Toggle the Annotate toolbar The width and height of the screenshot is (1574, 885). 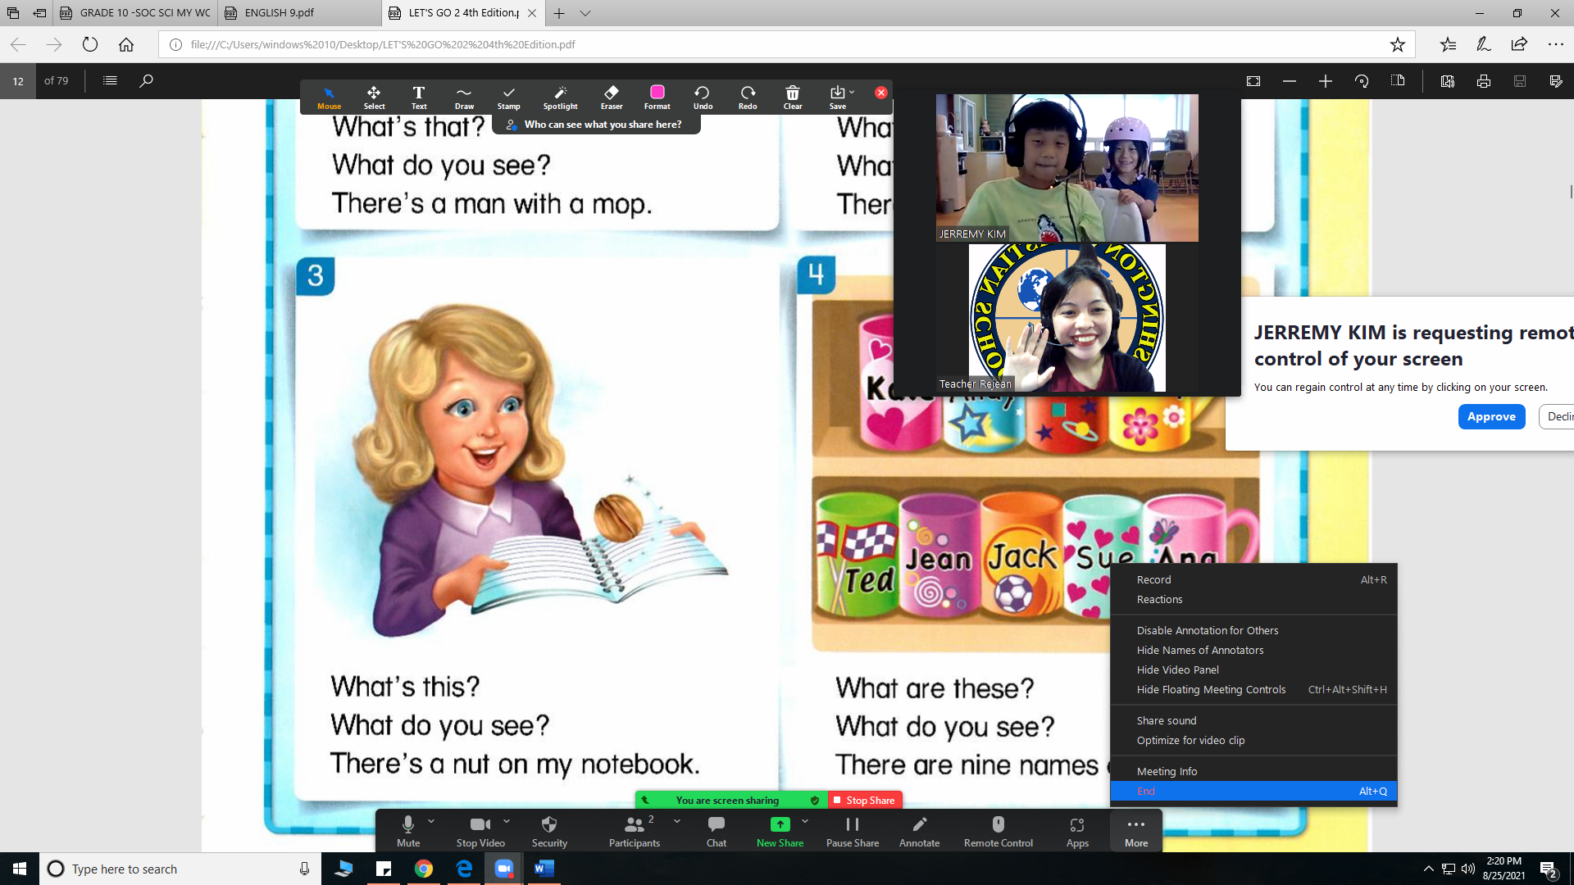click(x=919, y=831)
